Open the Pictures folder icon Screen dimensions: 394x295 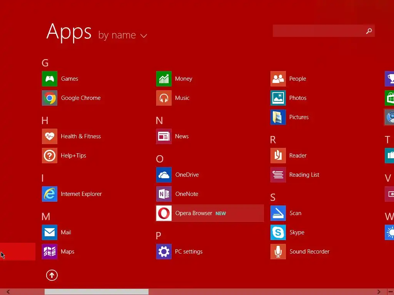[x=278, y=117]
